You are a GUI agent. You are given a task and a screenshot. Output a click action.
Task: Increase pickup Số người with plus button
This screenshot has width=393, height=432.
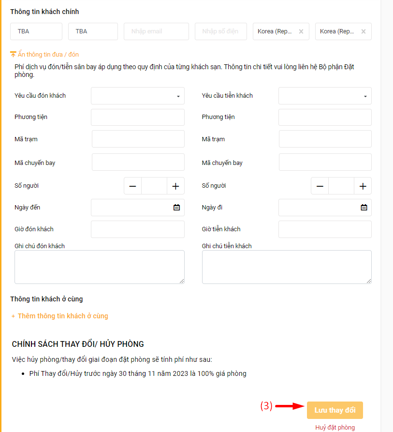[x=175, y=186]
